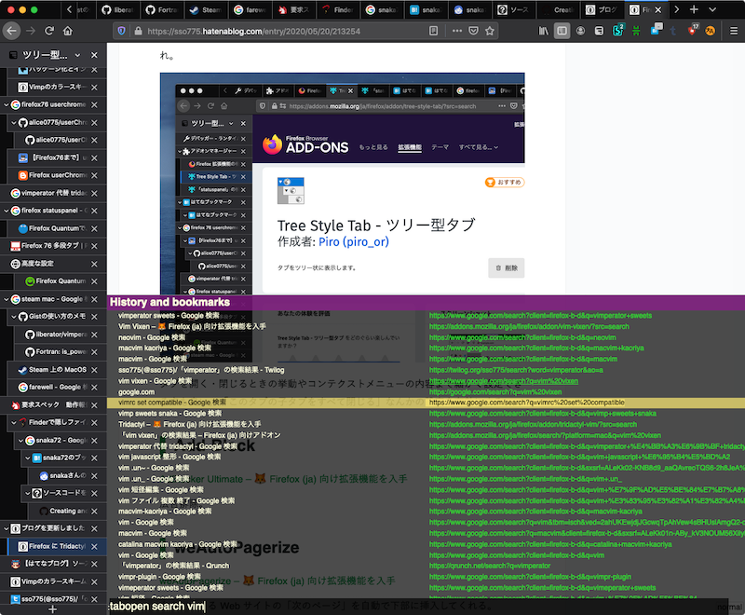Collapse the firefox statuspanel tree

[x=7, y=211]
